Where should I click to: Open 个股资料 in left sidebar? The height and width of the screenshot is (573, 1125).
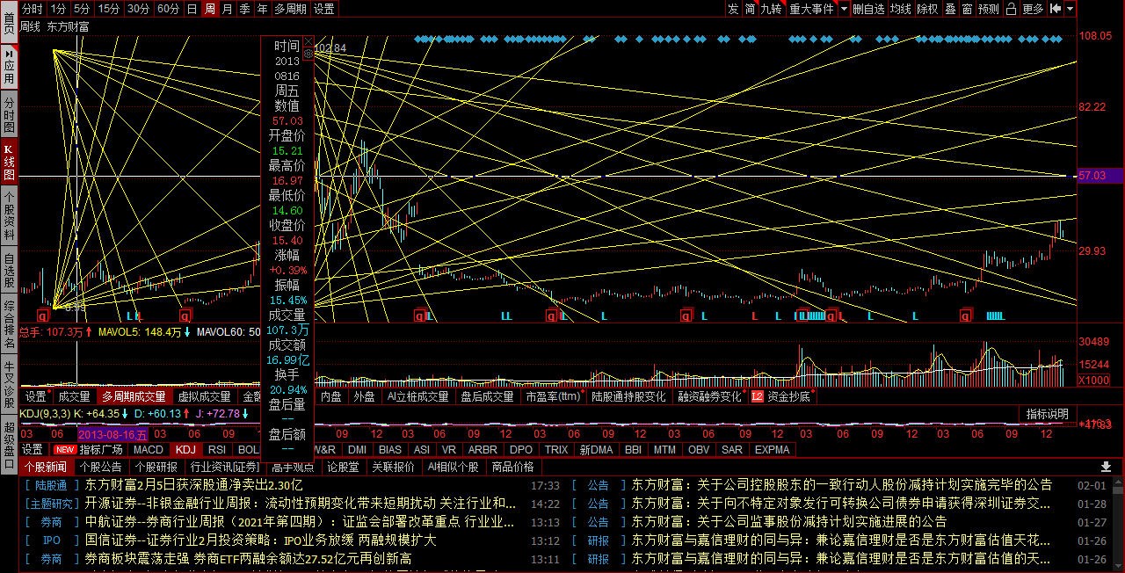(x=9, y=216)
